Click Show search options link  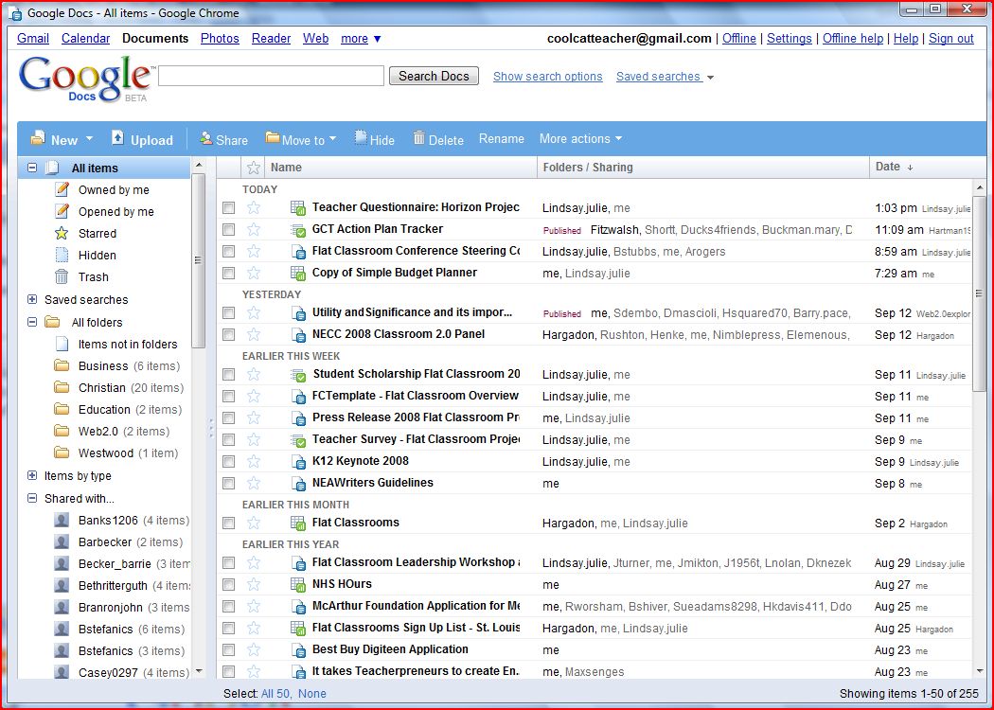[548, 77]
